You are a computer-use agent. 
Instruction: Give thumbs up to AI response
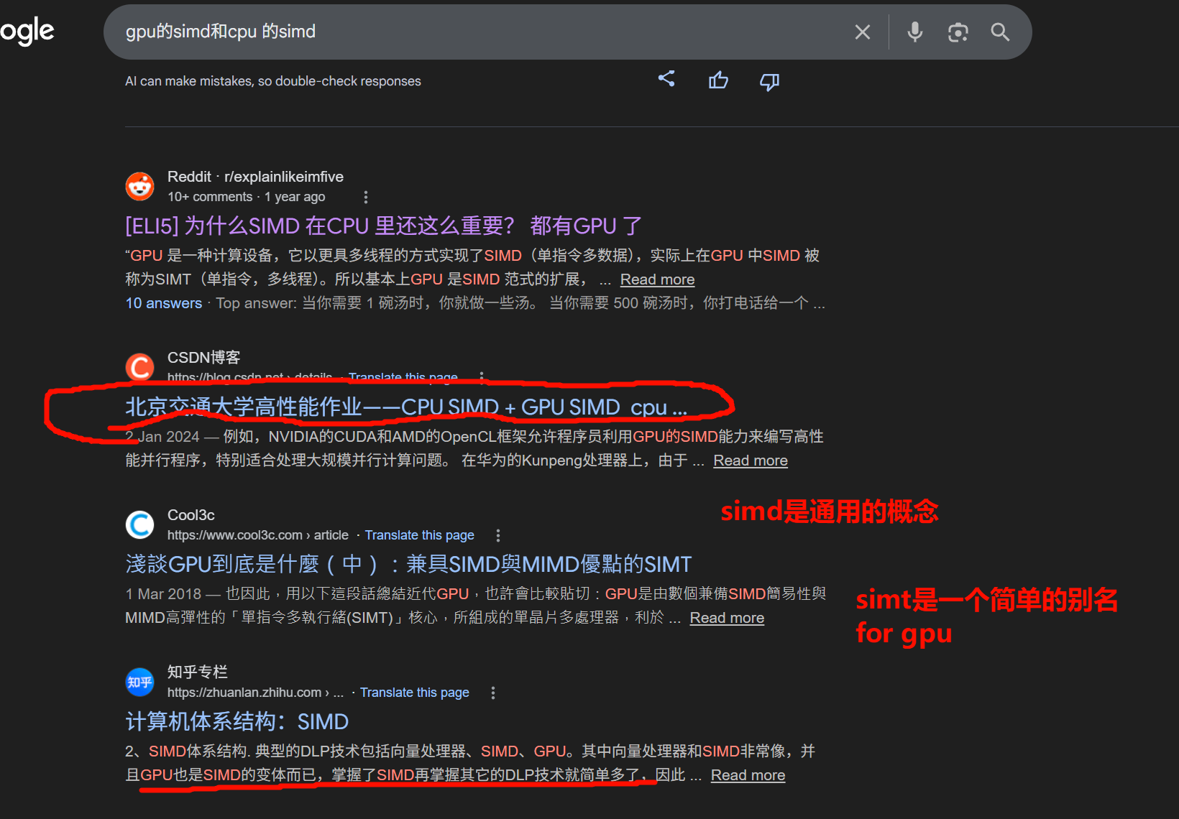[718, 80]
